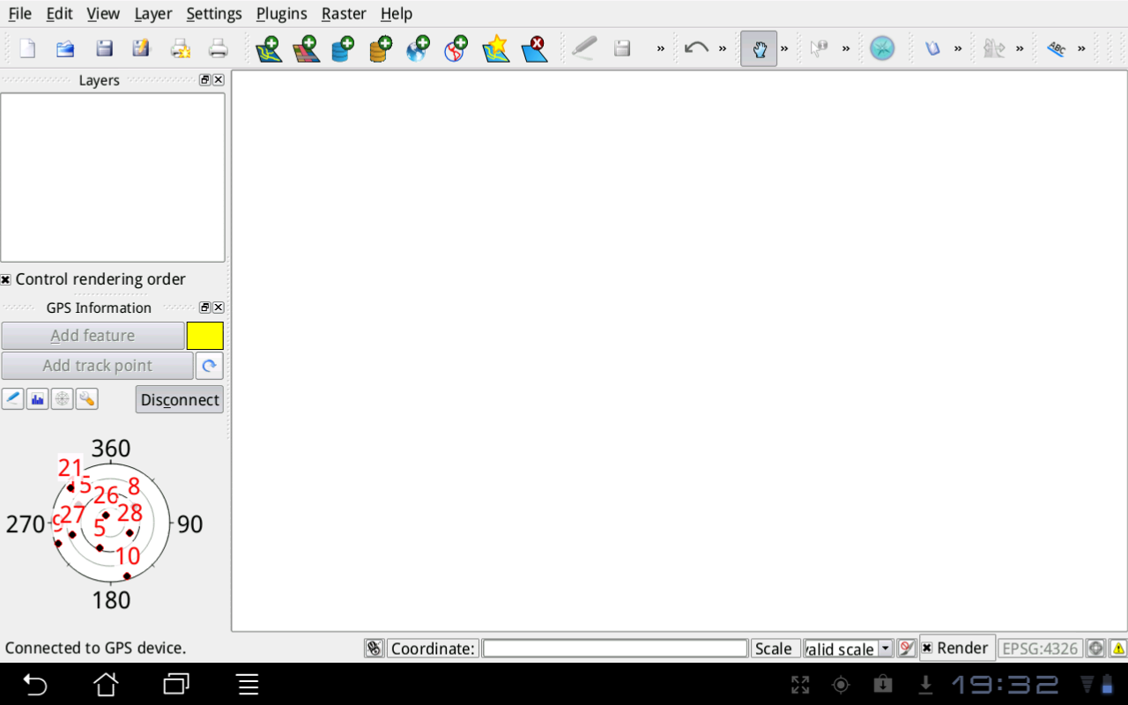Click the Open Project folder icon

point(65,48)
